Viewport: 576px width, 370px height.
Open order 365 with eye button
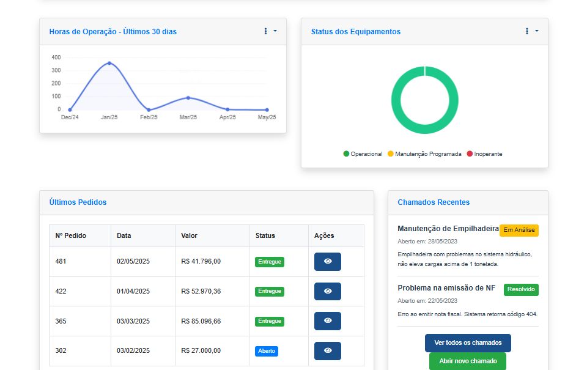327,321
